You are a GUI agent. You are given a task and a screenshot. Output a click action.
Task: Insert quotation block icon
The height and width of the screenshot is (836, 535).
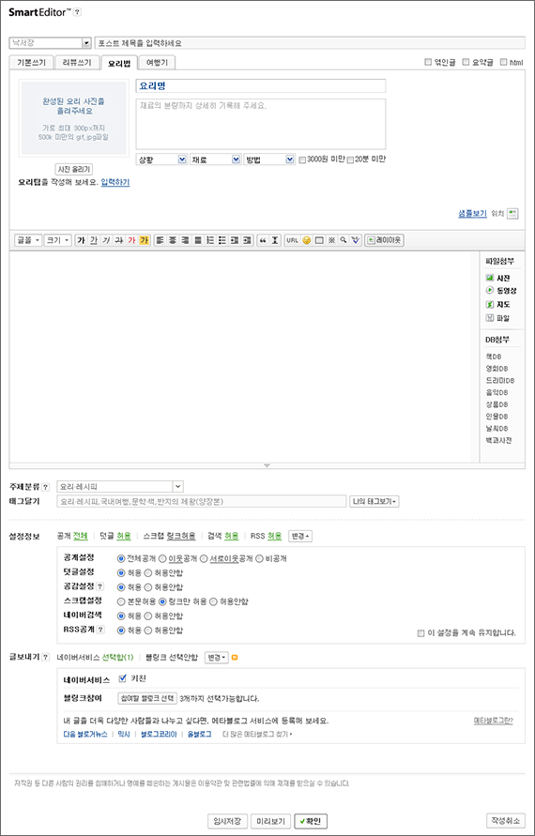click(x=263, y=240)
